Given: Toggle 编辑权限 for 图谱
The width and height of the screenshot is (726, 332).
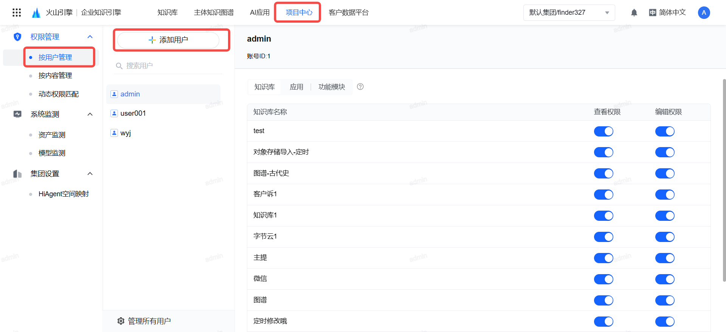Looking at the screenshot, I should pos(665,301).
